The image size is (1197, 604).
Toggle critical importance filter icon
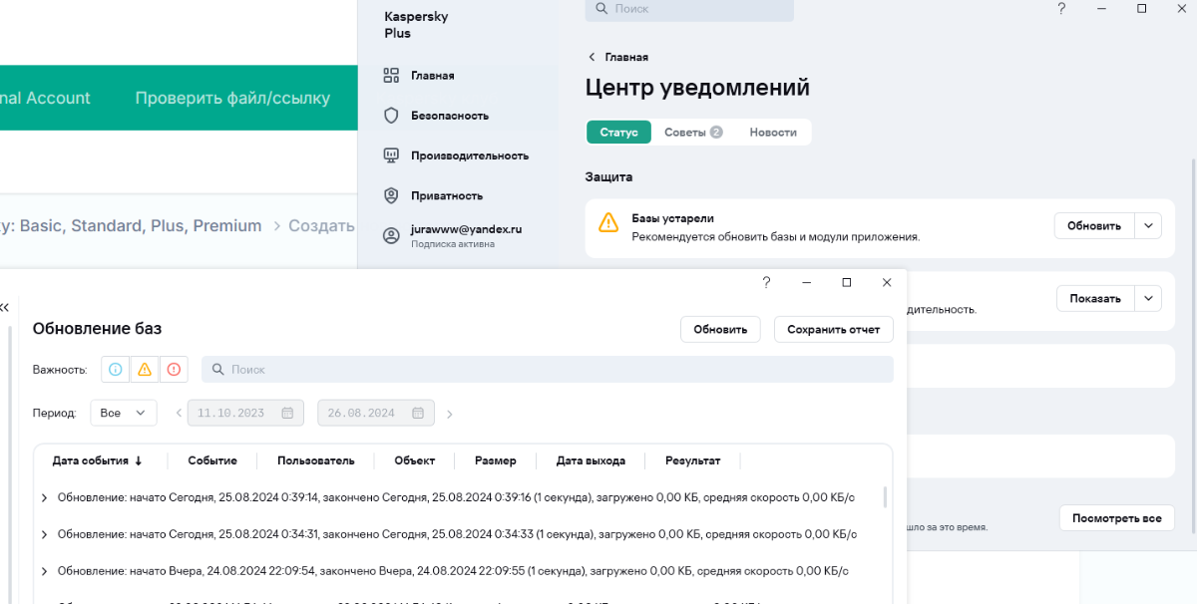click(174, 370)
